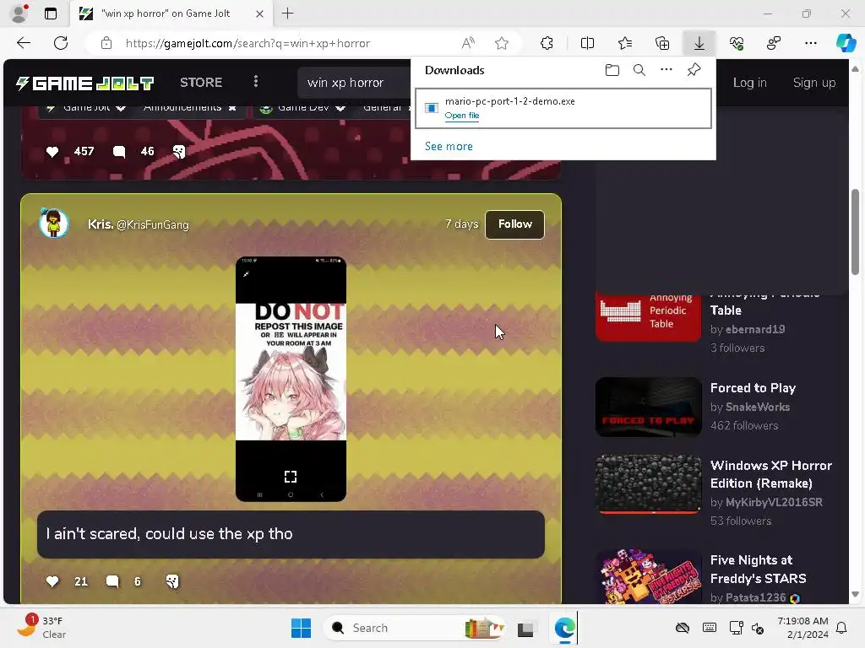Toggle Split screen icon
The image size is (865, 648).
click(x=588, y=43)
